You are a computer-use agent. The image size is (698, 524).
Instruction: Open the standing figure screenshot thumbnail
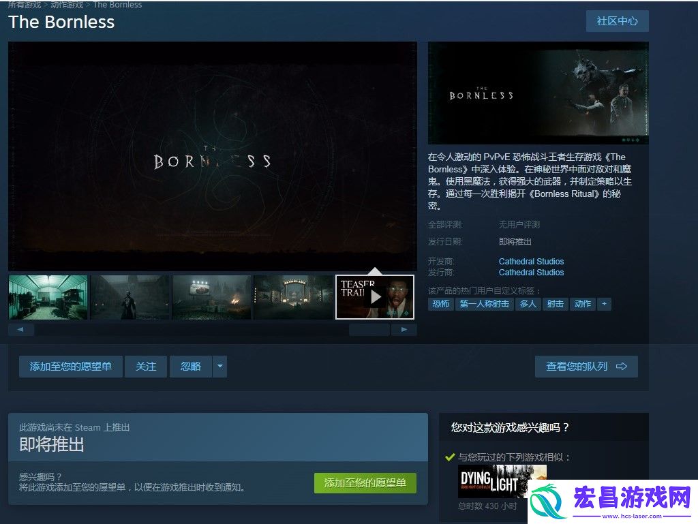pyautogui.click(x=130, y=296)
